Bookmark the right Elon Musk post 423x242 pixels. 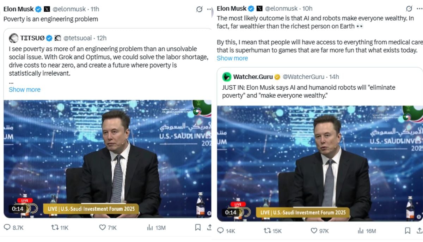coord(407,231)
